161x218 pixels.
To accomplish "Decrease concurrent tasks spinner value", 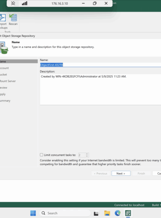I will pyautogui.click(x=87, y=156).
